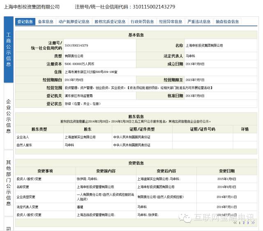Click the 股东类型 column header
Screen dimensions: 263x231
(39, 129)
